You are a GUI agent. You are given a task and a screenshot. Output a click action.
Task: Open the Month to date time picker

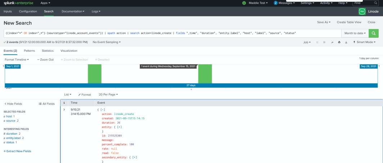coord(355,33)
